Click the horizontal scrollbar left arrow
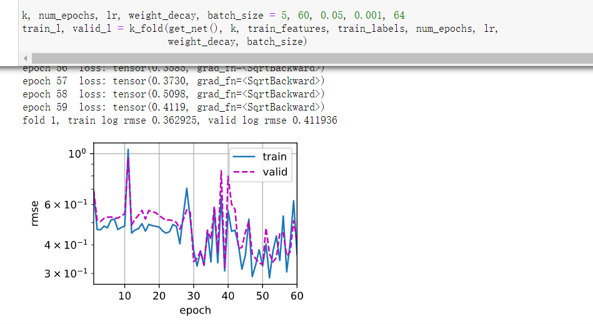The image size is (593, 324). point(26,58)
